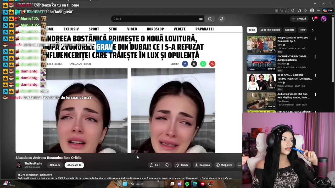Click the YouTube search magnifier button
The height and width of the screenshot is (188, 335).
pos(210,19)
